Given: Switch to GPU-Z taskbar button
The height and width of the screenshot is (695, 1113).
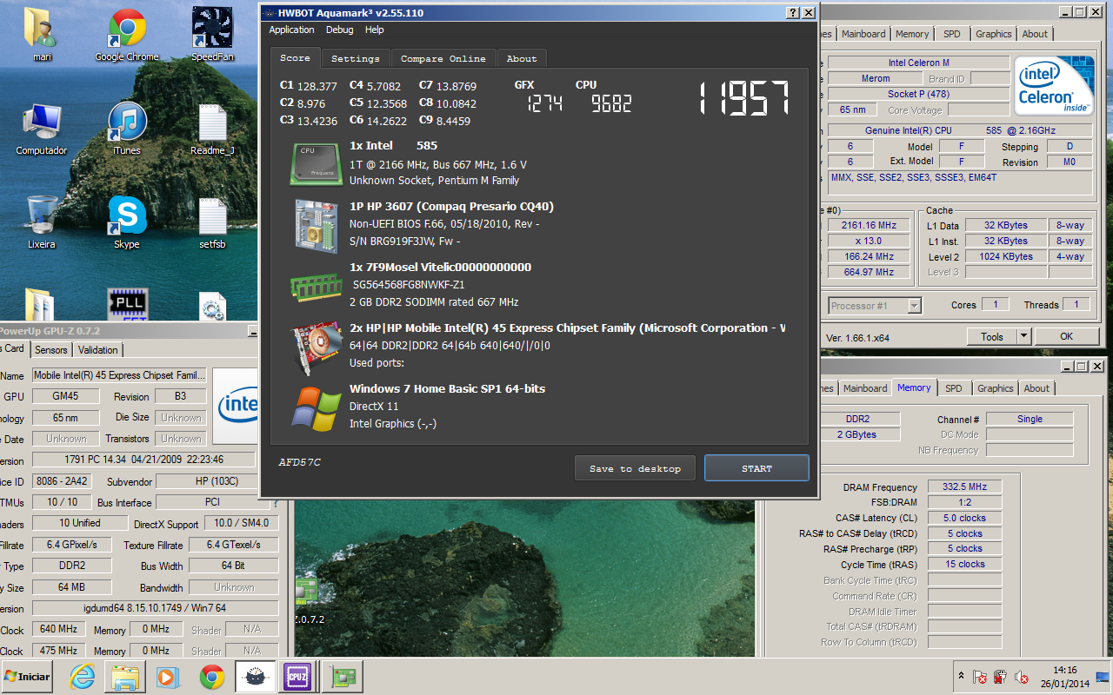Looking at the screenshot, I should tap(342, 677).
